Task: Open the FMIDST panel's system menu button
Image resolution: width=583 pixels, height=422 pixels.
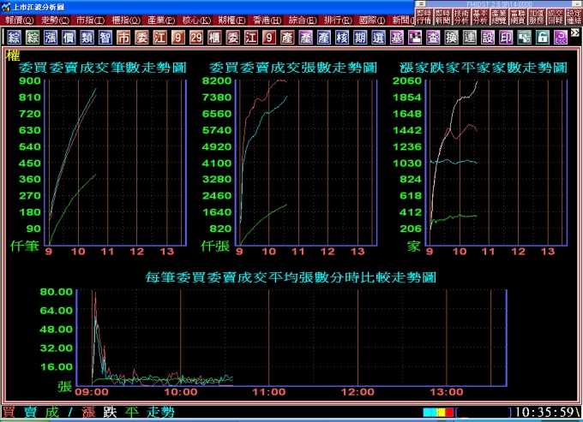Action: [x=421, y=4]
